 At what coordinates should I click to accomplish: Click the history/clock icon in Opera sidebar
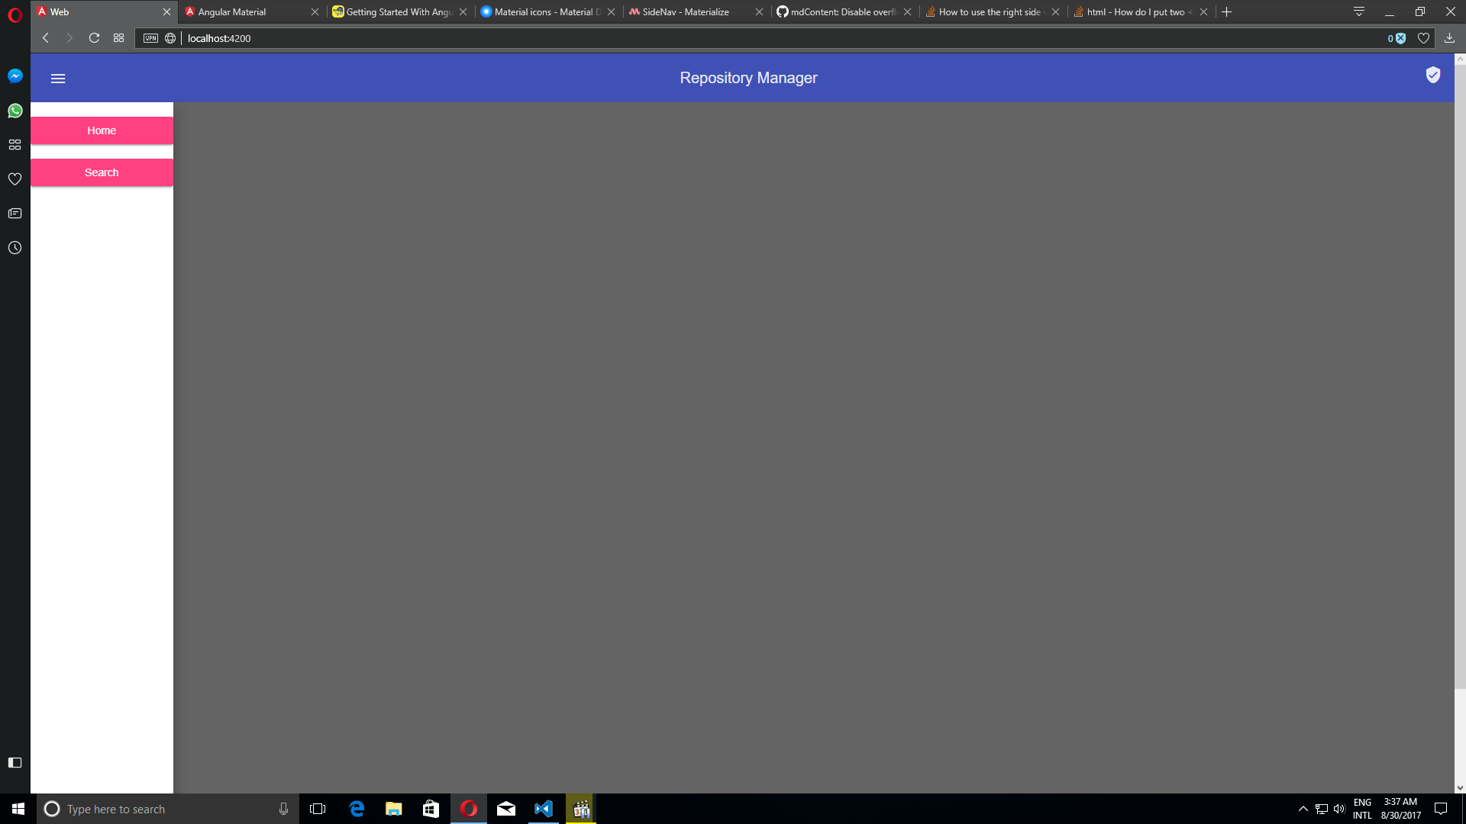(x=15, y=246)
